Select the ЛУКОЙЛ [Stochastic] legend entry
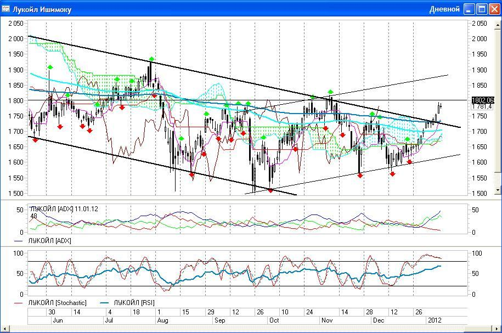The width and height of the screenshot is (502, 333). [x=50, y=303]
